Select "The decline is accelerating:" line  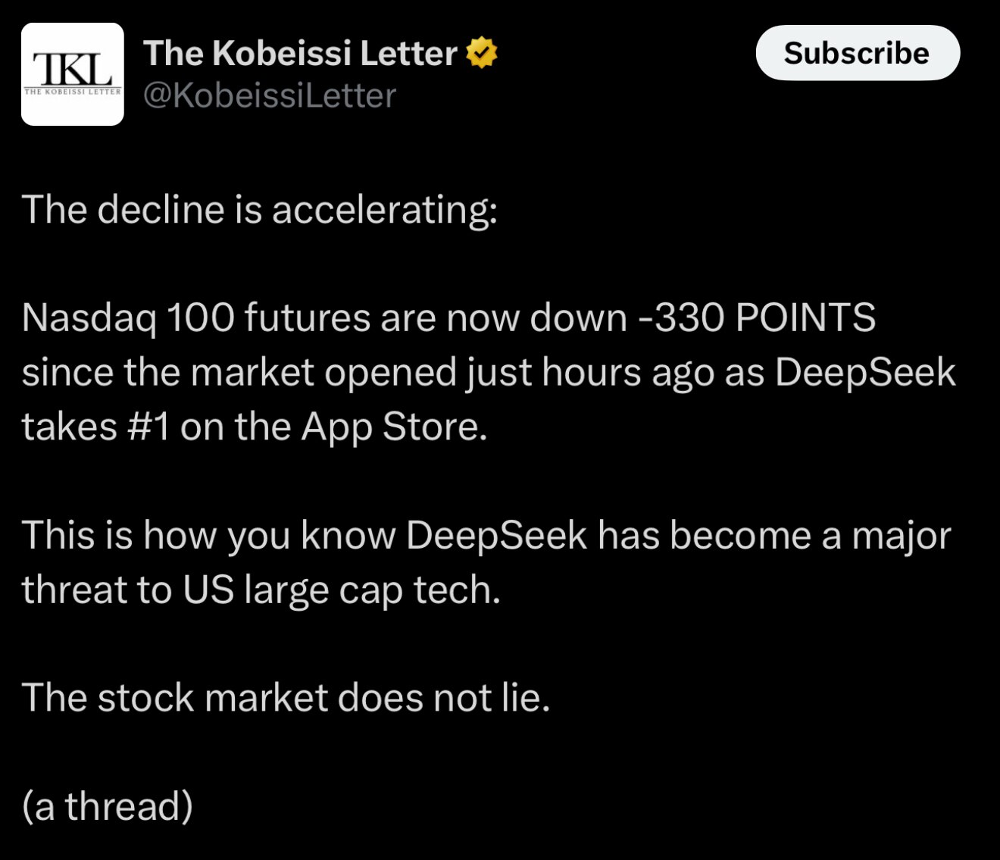(260, 210)
